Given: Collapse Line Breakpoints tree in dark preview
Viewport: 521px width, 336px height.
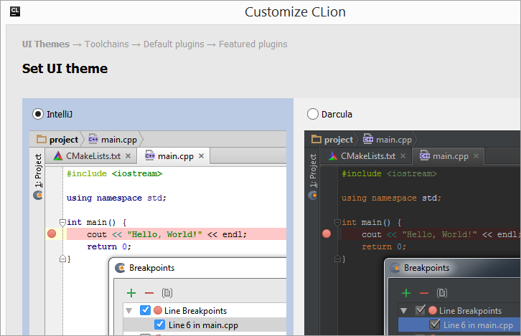Looking at the screenshot, I should tap(403, 311).
